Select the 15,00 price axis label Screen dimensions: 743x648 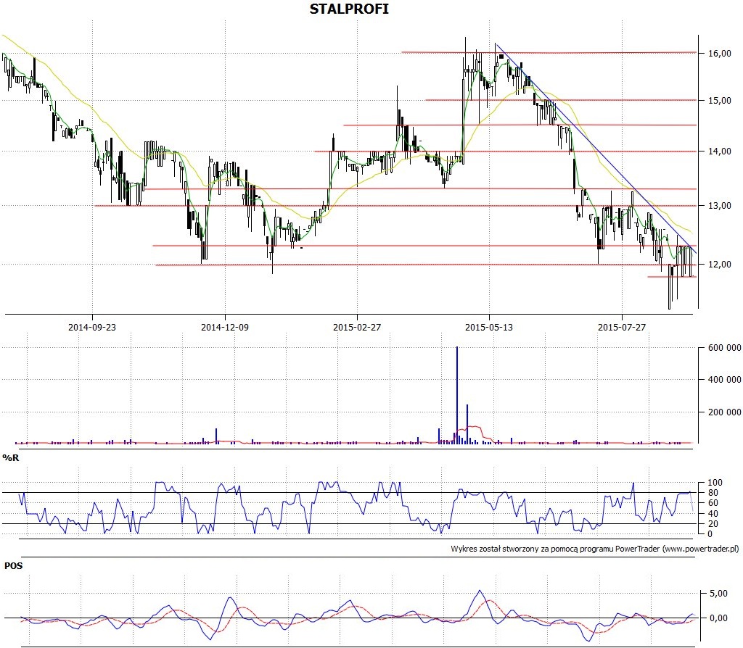(x=720, y=100)
